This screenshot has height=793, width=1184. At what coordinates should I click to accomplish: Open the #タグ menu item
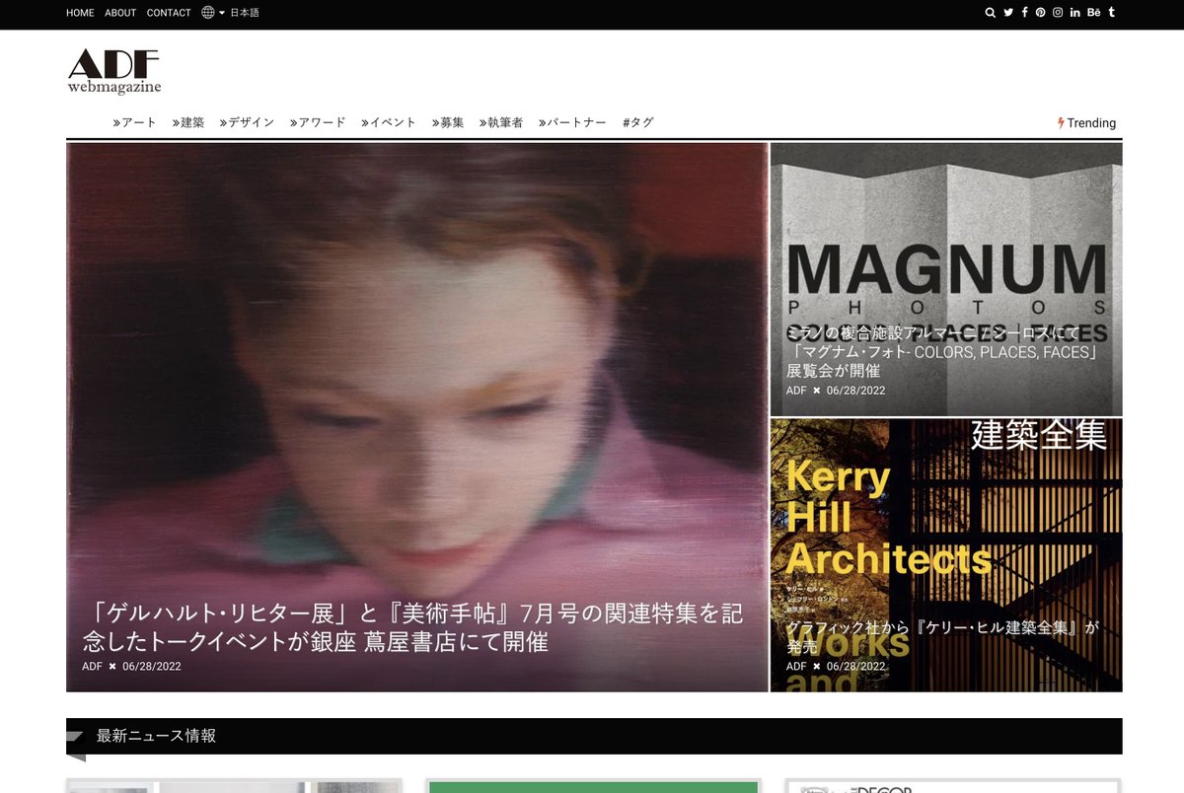(636, 122)
